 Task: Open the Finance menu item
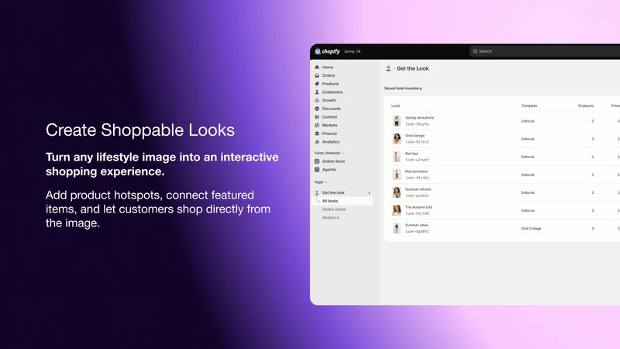click(329, 133)
